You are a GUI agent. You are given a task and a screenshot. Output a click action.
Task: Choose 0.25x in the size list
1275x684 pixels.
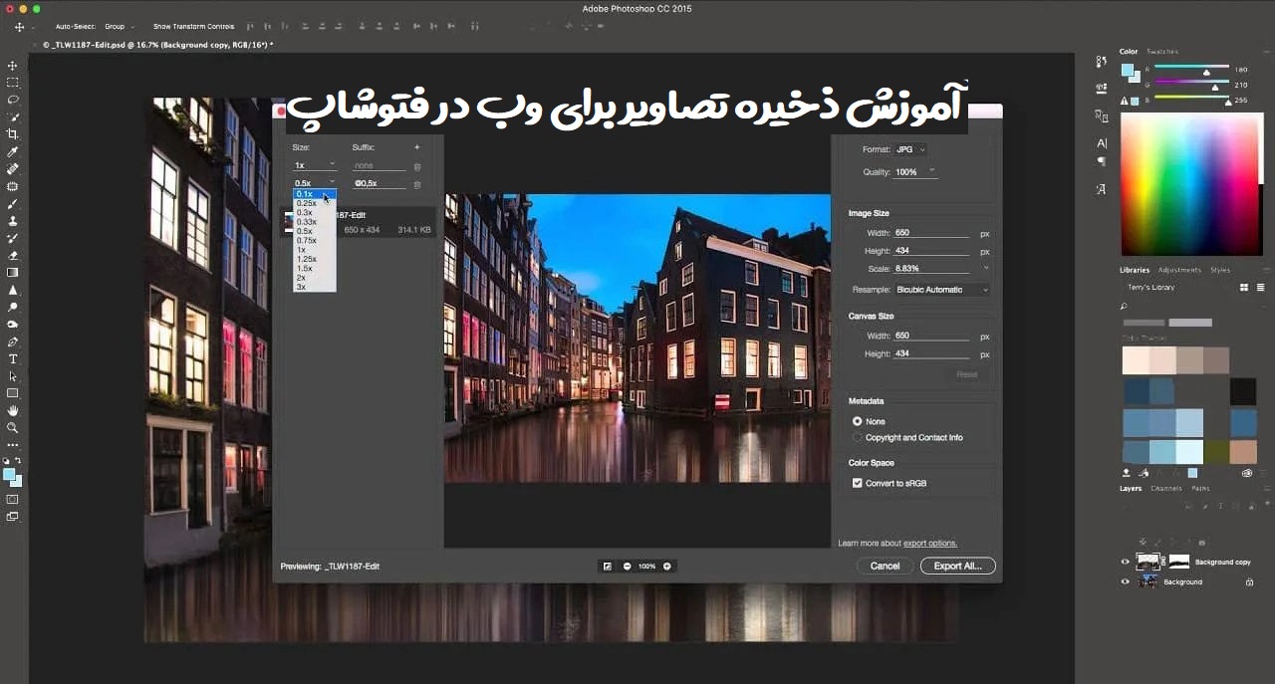315,203
